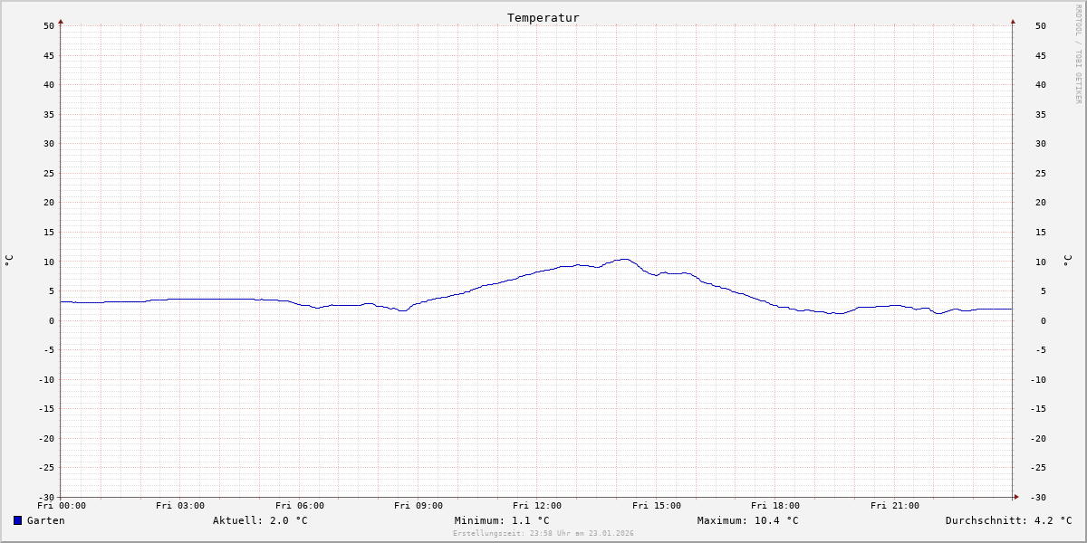Click the Fri 15:00 time axis label
The height and width of the screenshot is (543, 1087).
[657, 506]
